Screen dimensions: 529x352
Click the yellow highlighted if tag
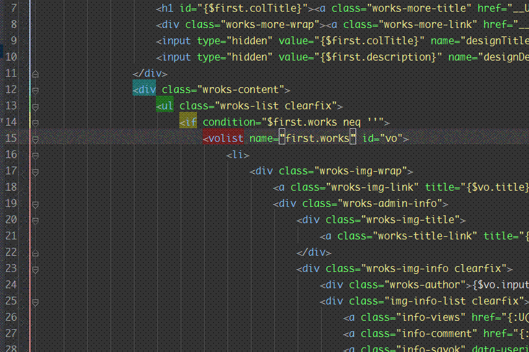pos(188,122)
